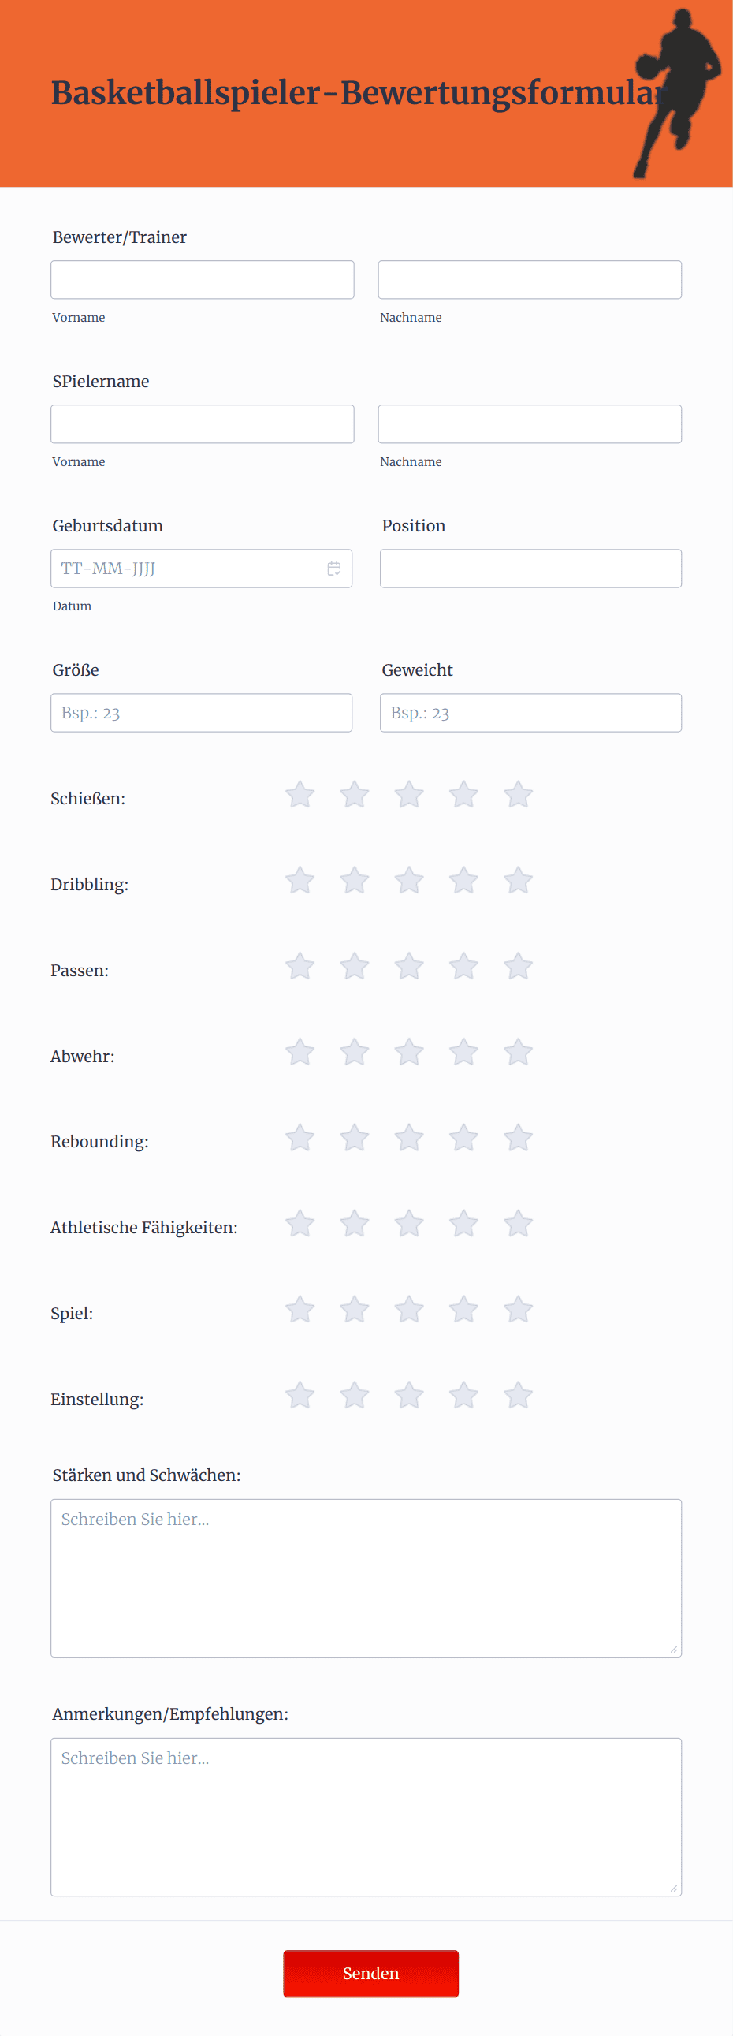Give Dribbling a three-star rating
The width and height of the screenshot is (733, 2036).
click(x=409, y=881)
